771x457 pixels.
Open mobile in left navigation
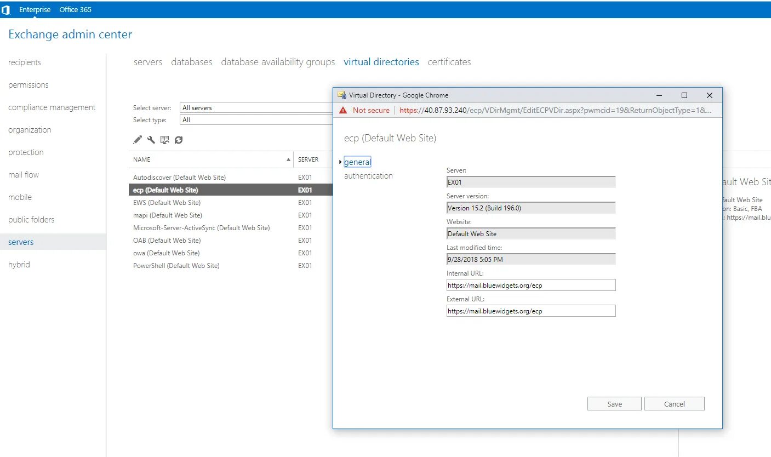tap(20, 197)
